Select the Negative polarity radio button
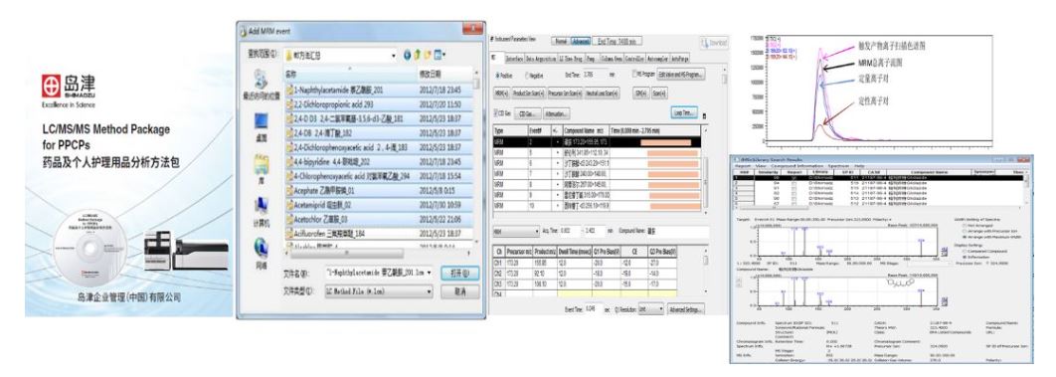This screenshot has height=377, width=1056. pyautogui.click(x=526, y=76)
